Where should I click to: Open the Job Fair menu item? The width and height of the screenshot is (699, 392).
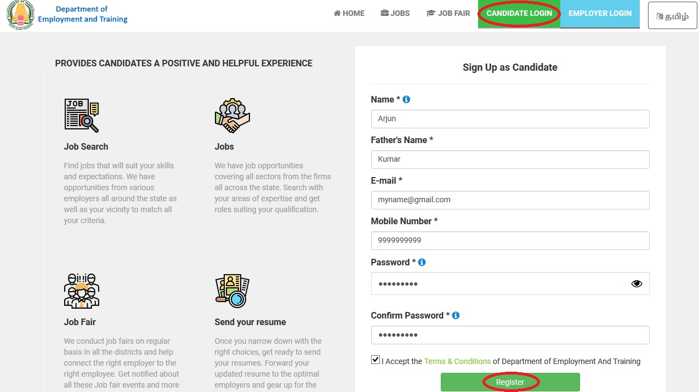(x=448, y=14)
